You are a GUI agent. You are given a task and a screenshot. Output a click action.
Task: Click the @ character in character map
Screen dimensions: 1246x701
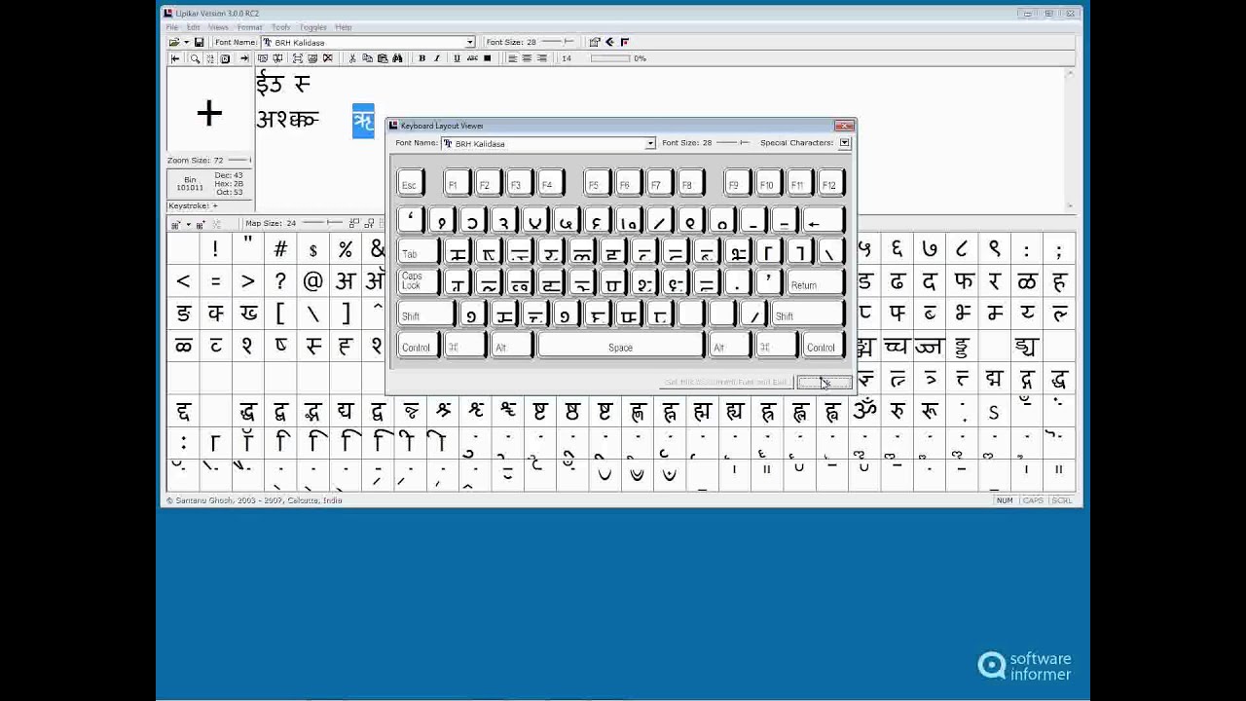[x=312, y=281]
